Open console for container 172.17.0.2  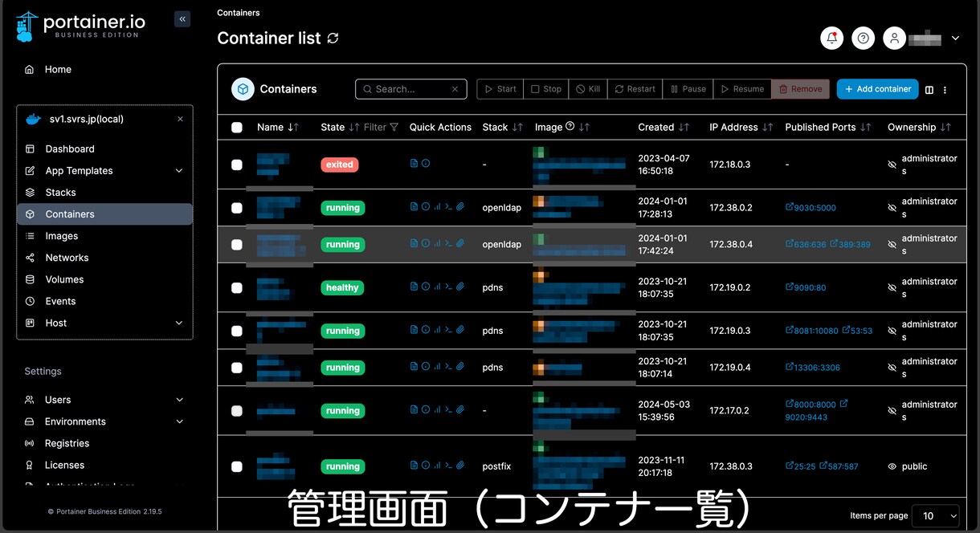pos(449,410)
